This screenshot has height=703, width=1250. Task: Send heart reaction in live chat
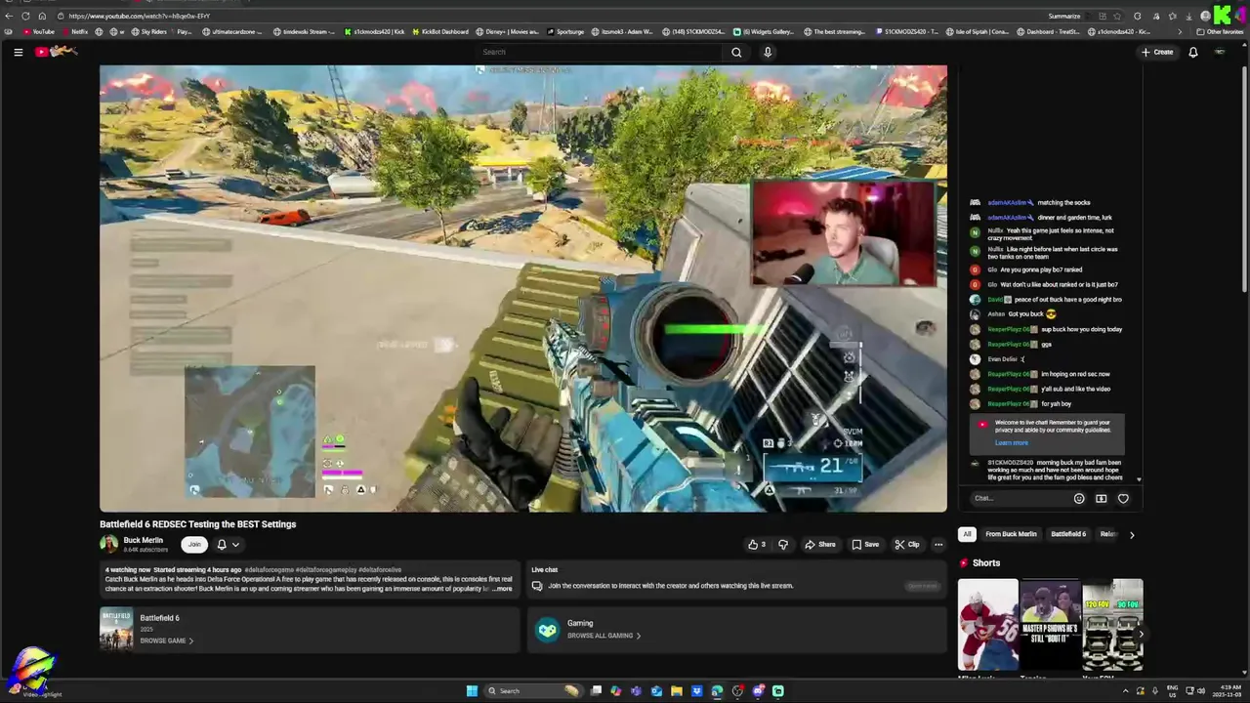[1123, 498]
